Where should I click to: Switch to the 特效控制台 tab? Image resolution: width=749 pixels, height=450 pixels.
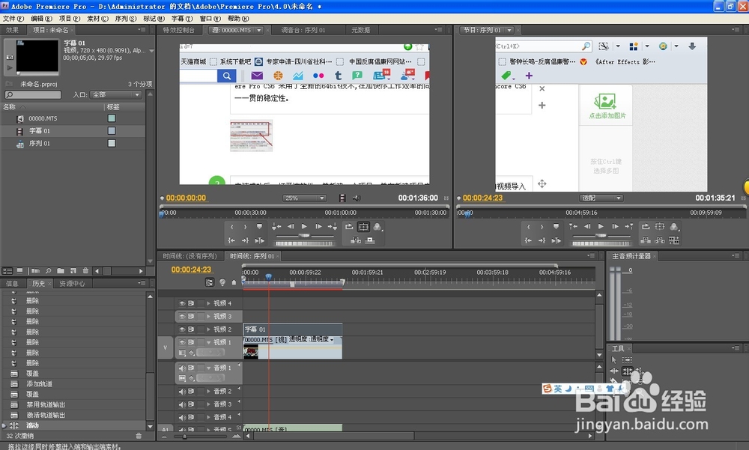[179, 30]
